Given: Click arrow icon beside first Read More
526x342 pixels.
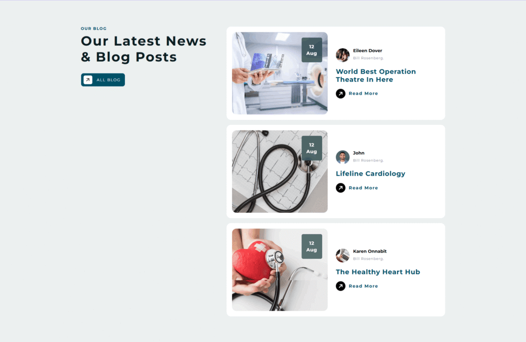Looking at the screenshot, I should (341, 94).
